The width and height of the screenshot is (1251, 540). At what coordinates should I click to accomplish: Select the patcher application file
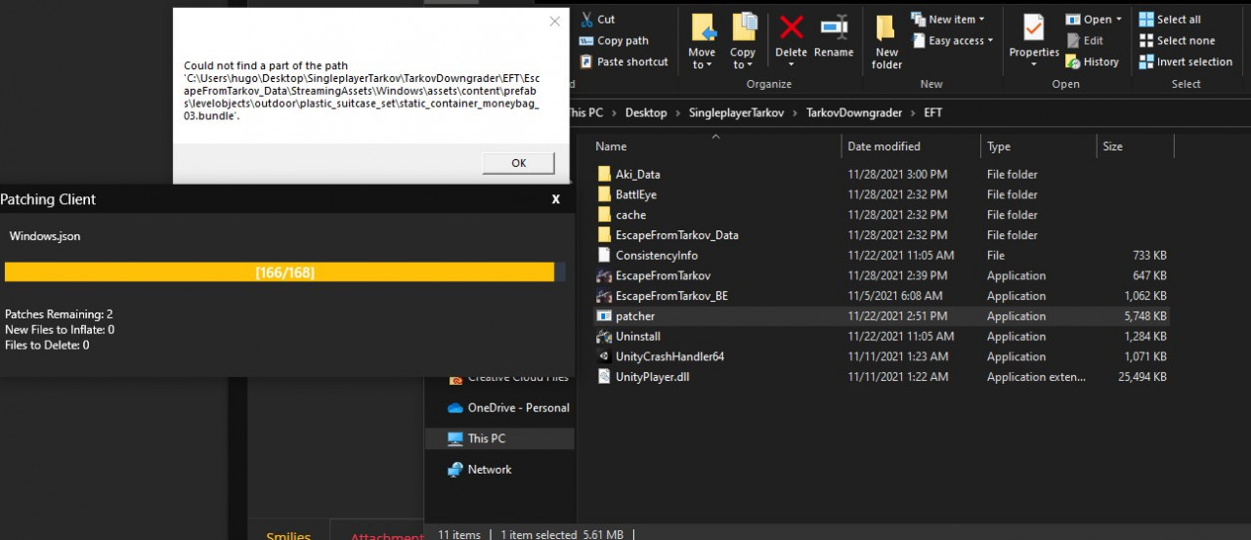635,316
